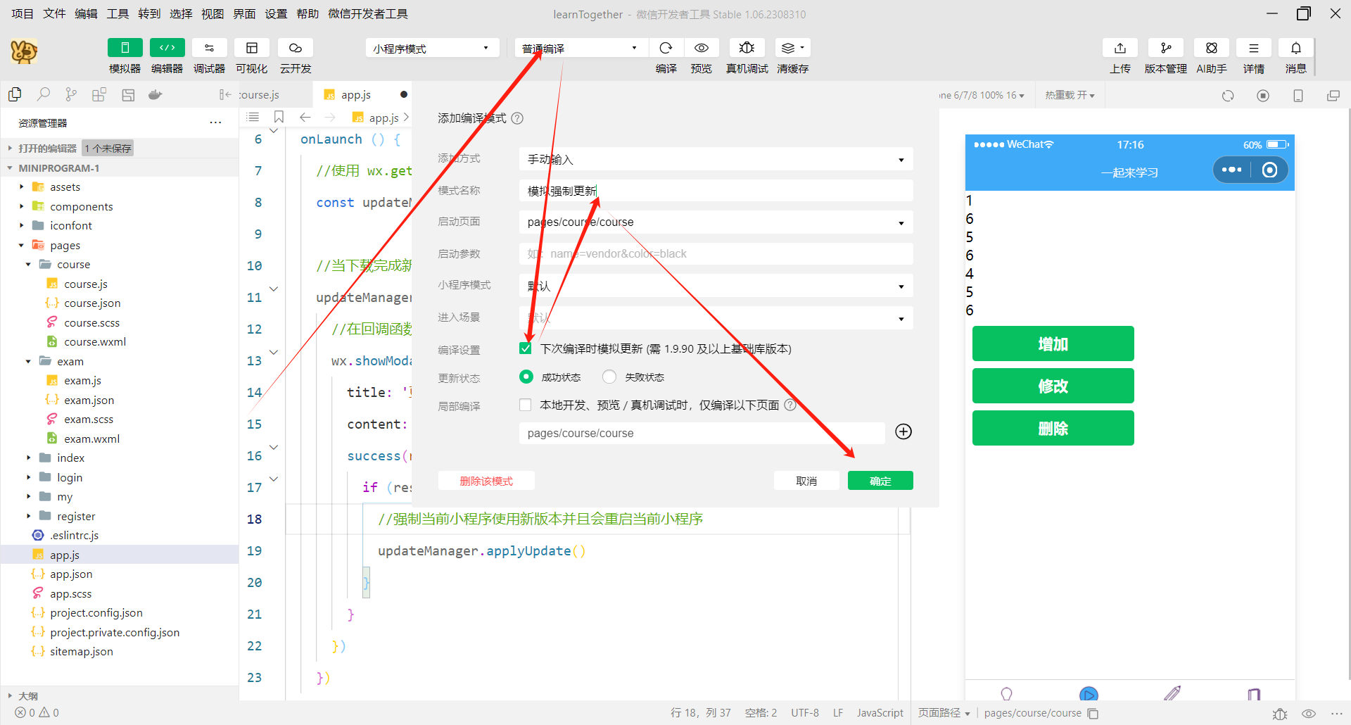This screenshot has height=725, width=1351.
Task: Expand the components folder
Action: pyautogui.click(x=22, y=206)
